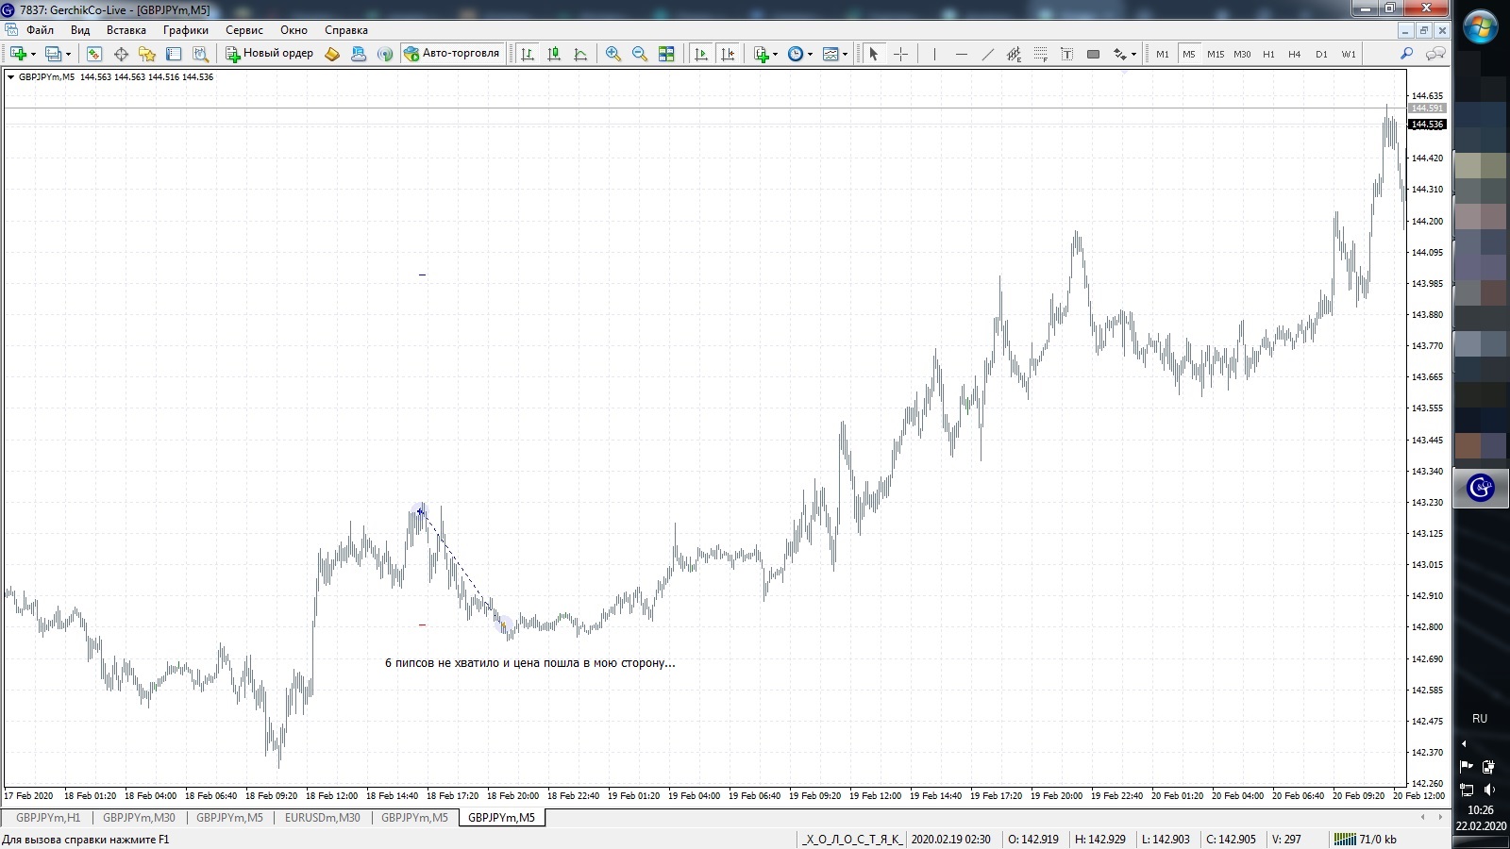1510x849 pixels.
Task: Expand the periods dropdown arrow
Action: [810, 54]
